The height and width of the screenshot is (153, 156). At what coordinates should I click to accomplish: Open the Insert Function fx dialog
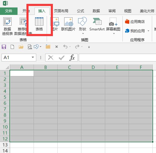click(72, 58)
